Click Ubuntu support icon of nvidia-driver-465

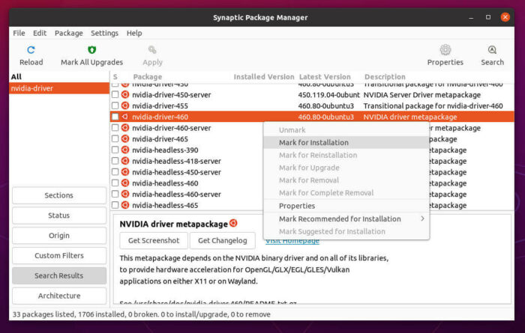coord(125,138)
